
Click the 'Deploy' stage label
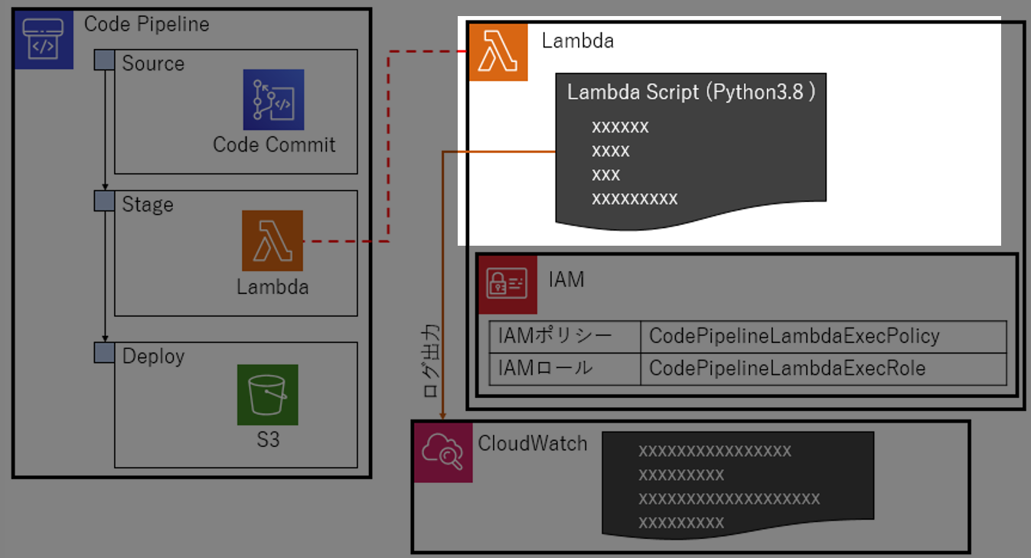[153, 357]
